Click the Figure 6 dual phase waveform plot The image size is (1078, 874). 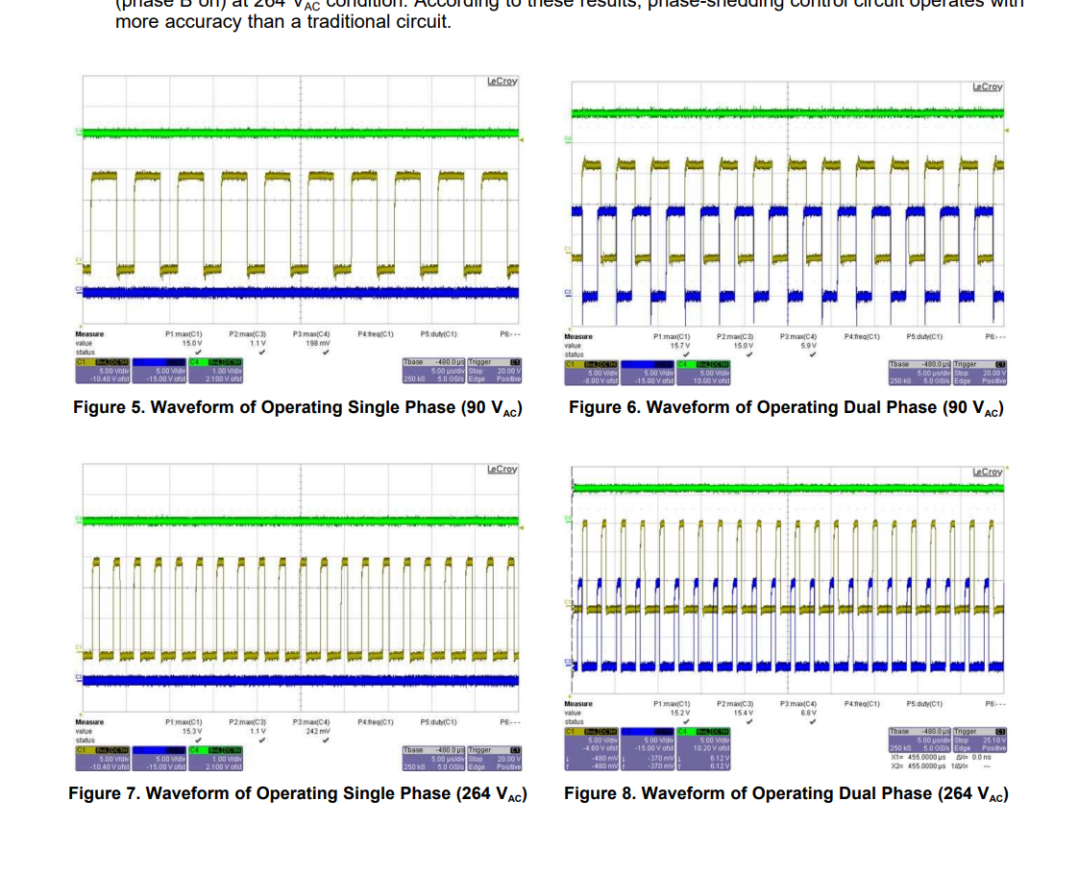pos(787,204)
